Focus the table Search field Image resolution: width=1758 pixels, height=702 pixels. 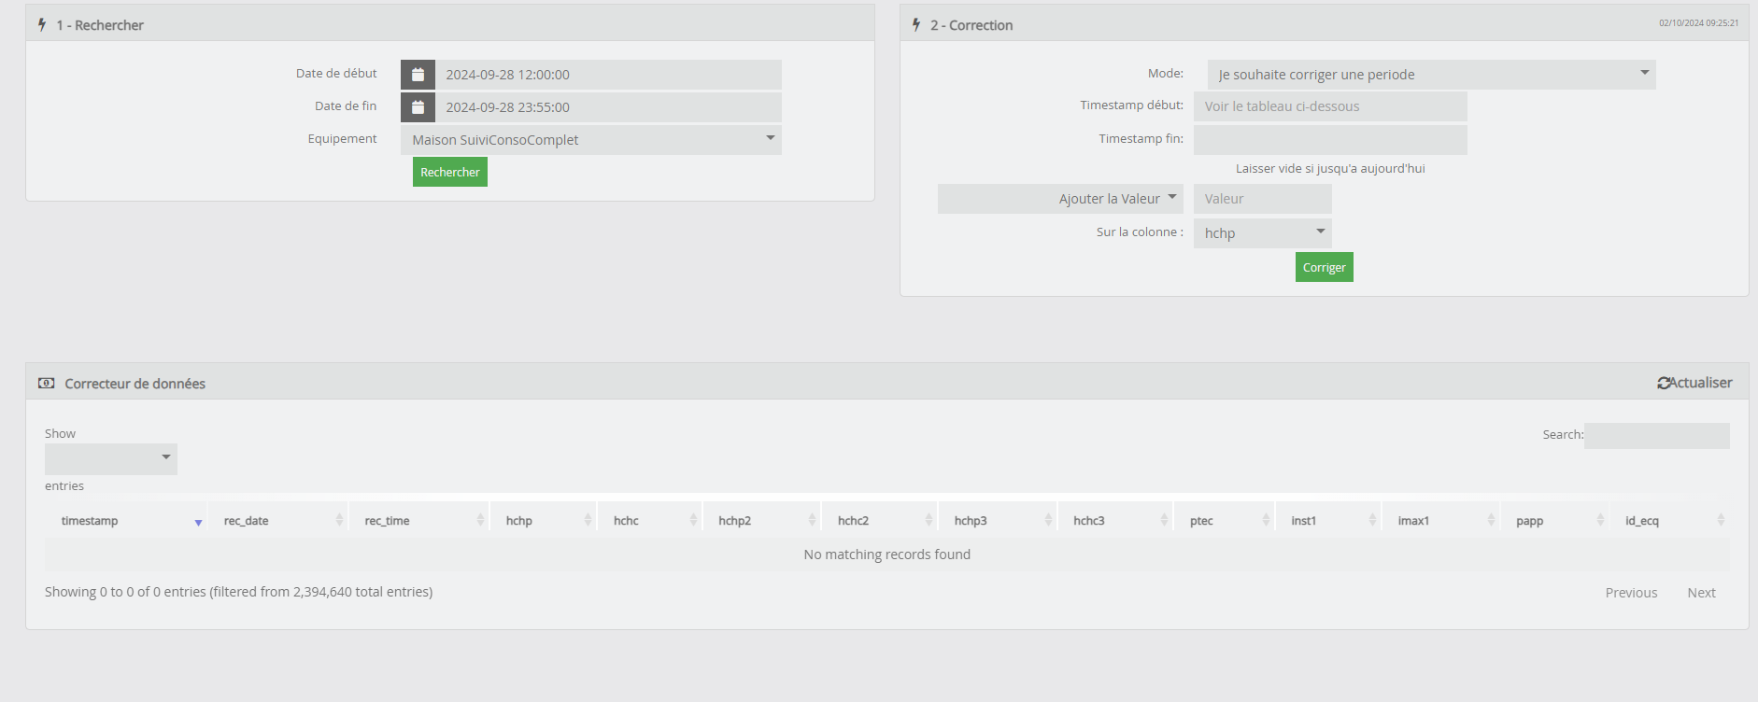(1656, 435)
